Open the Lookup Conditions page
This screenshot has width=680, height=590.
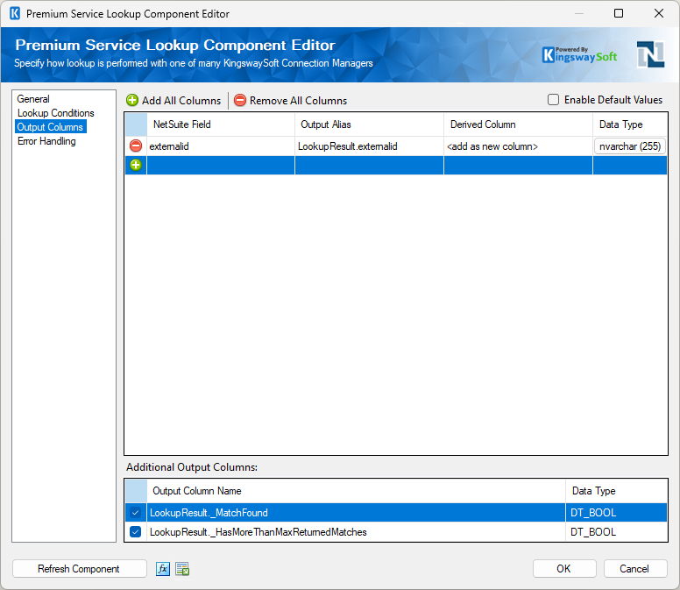(x=55, y=113)
